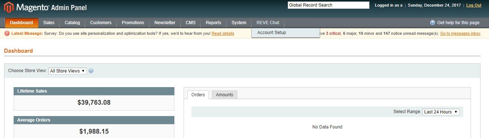Click the 3 critical messages count
Screen dimensions: 489x138
[334, 33]
